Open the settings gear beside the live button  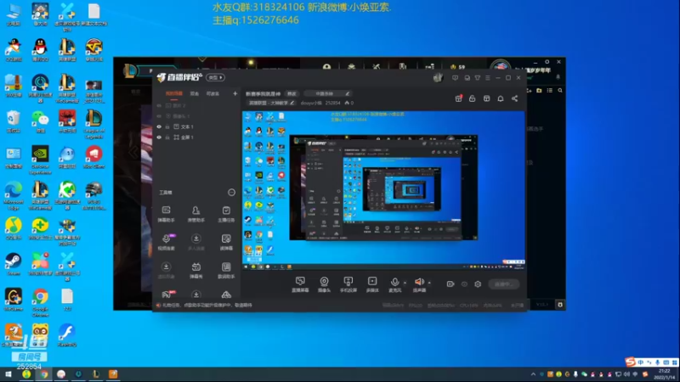[478, 284]
